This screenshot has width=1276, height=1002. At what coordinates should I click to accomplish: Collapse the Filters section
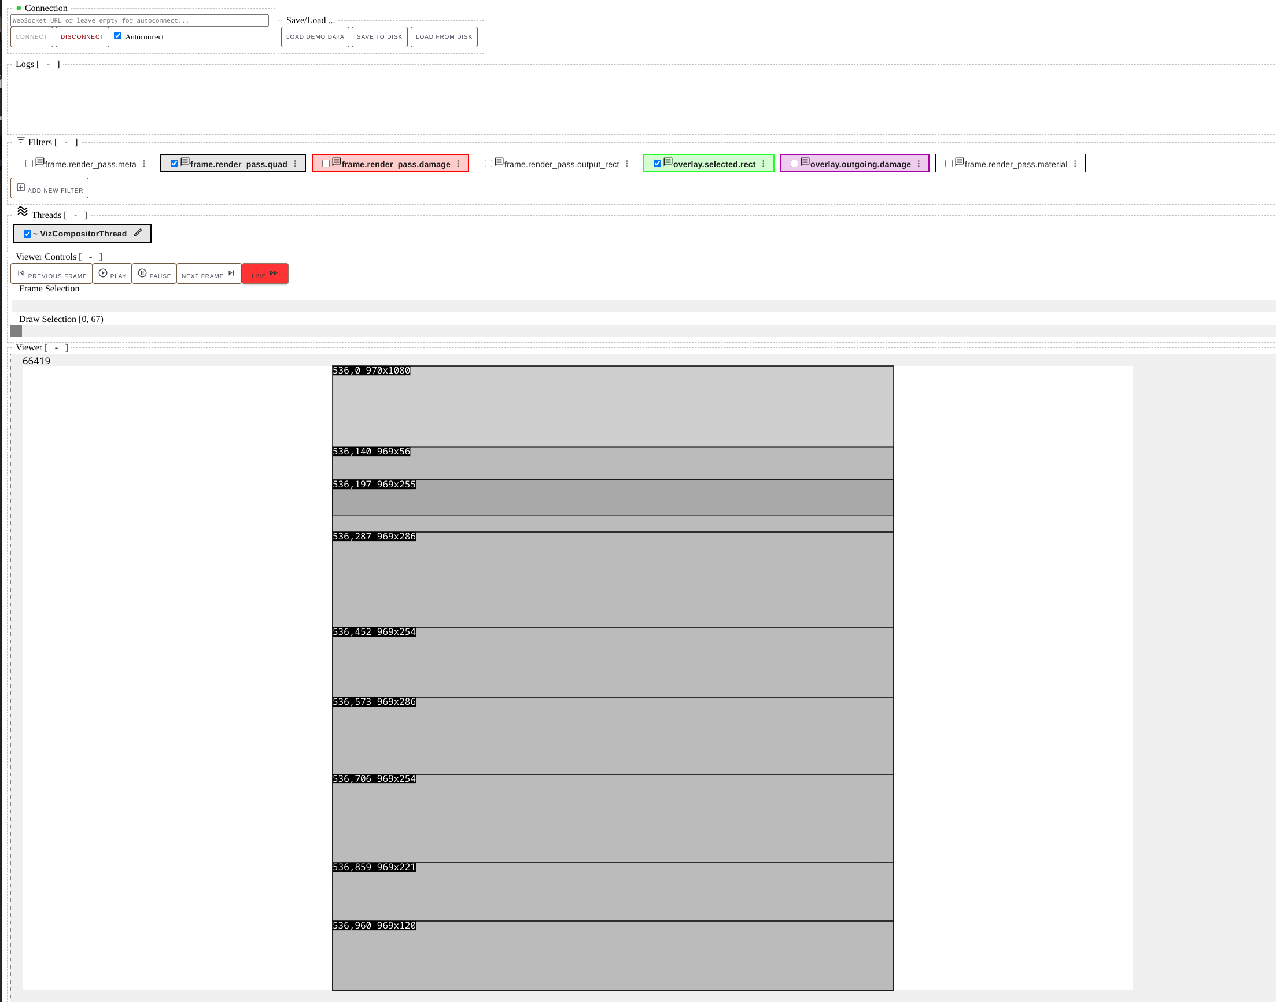66,143
